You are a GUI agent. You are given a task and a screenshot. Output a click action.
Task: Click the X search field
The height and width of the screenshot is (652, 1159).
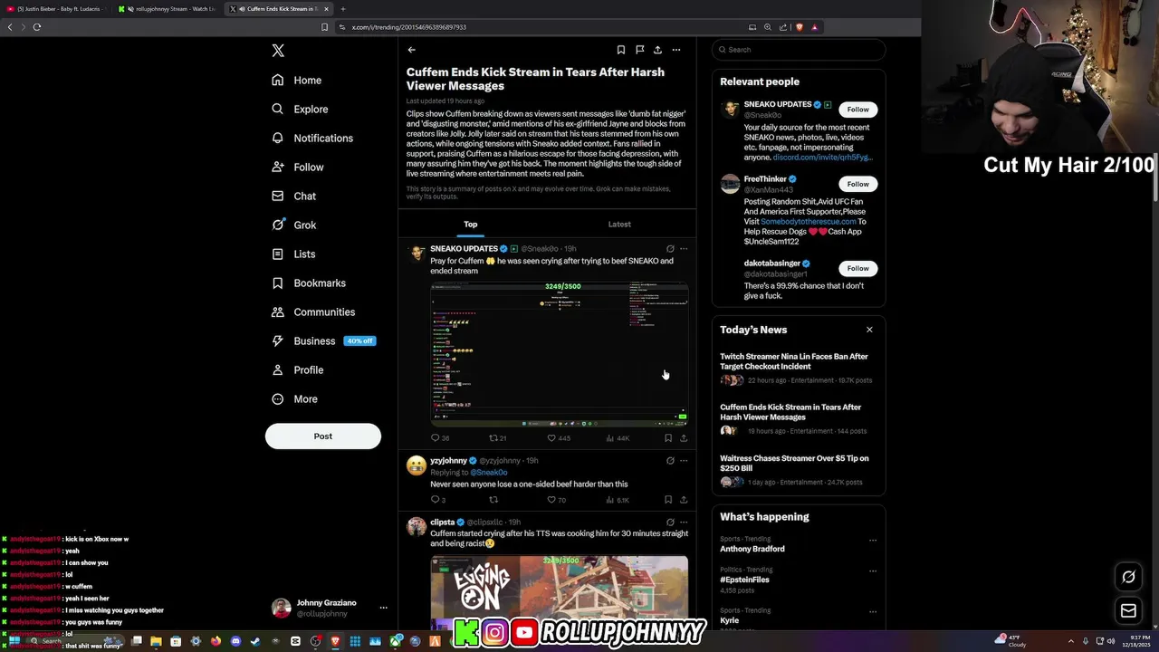point(799,50)
